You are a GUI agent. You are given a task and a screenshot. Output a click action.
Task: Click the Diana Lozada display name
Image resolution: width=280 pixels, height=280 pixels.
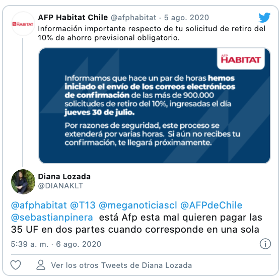tap(64, 177)
